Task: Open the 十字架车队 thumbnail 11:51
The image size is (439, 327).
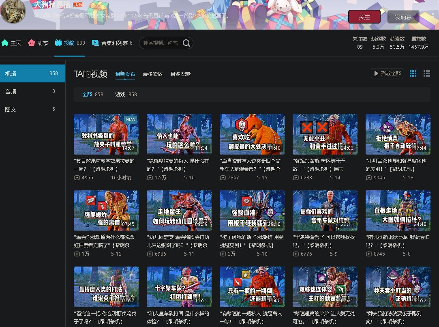Action: tap(179, 287)
